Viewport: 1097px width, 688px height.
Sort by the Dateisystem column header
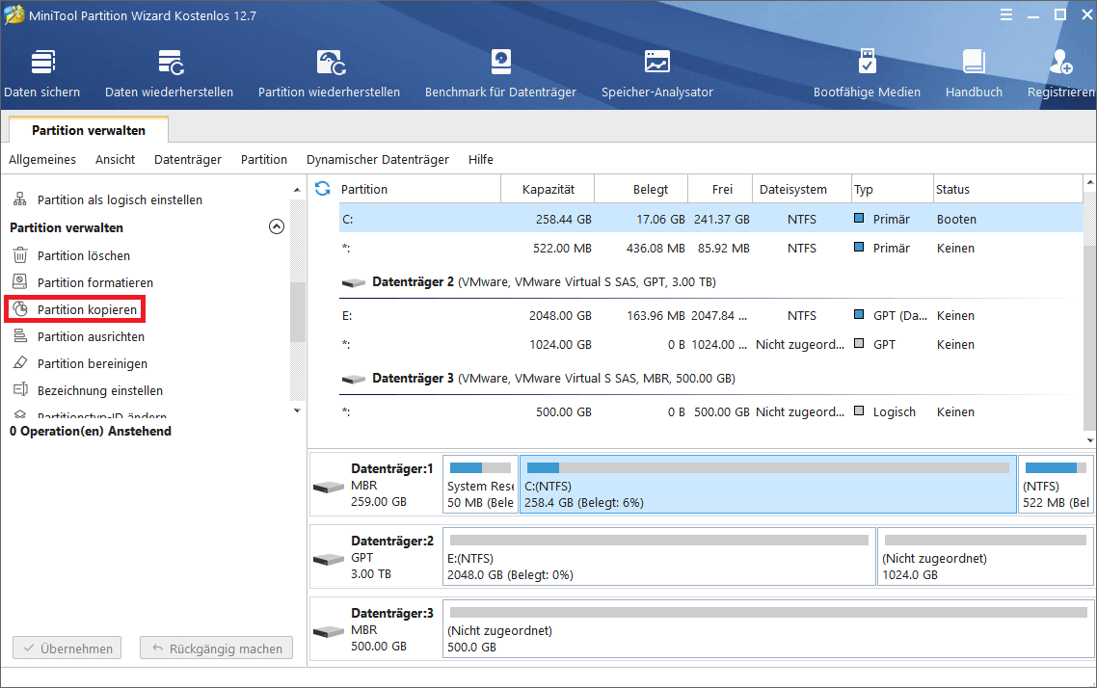pos(802,189)
